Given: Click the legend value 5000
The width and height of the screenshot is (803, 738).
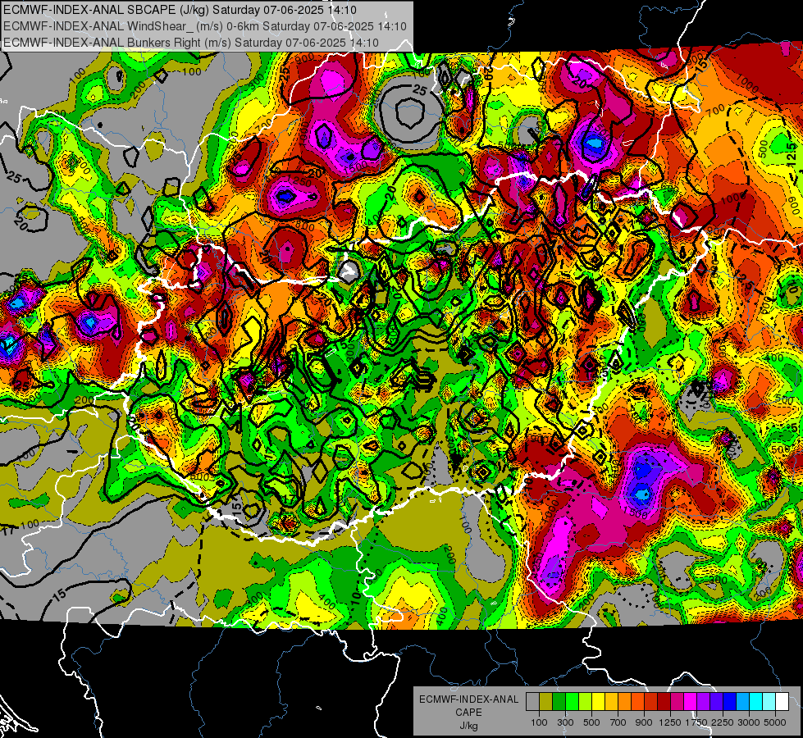Looking at the screenshot, I should pyautogui.click(x=775, y=722).
